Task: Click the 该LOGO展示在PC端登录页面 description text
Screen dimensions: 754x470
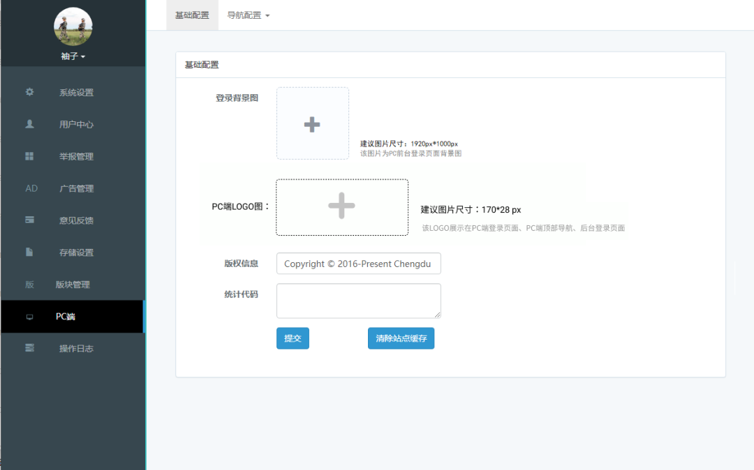Action: (x=524, y=228)
